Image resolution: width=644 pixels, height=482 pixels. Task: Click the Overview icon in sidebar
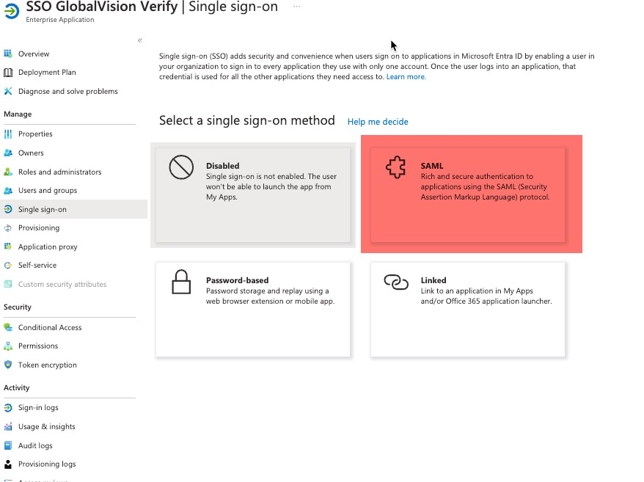click(x=8, y=54)
